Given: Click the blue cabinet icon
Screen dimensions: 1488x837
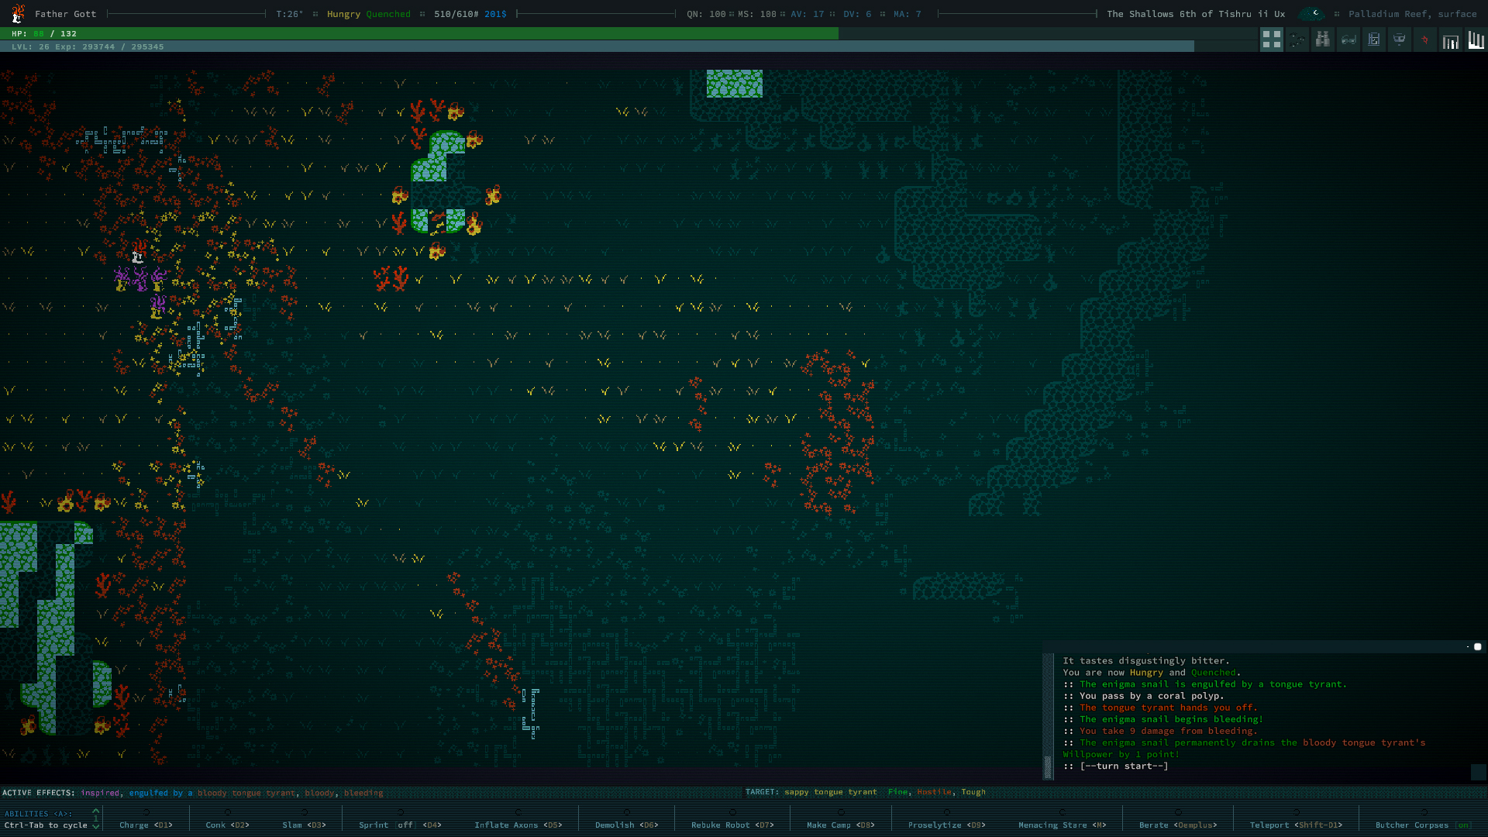Looking at the screenshot, I should point(1373,40).
